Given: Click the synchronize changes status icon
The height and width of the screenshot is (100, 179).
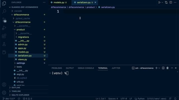Looking at the screenshot, I should (19, 99).
